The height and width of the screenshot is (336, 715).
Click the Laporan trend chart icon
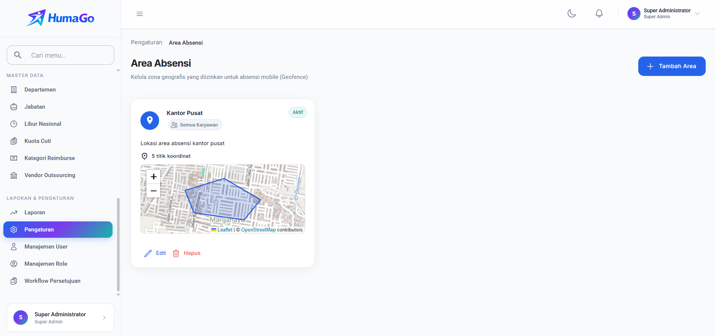pyautogui.click(x=14, y=212)
